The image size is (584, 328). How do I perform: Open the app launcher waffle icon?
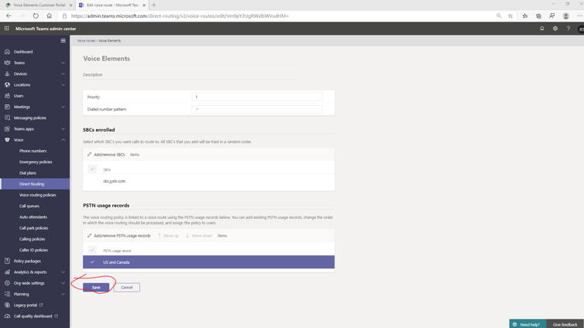[7, 29]
